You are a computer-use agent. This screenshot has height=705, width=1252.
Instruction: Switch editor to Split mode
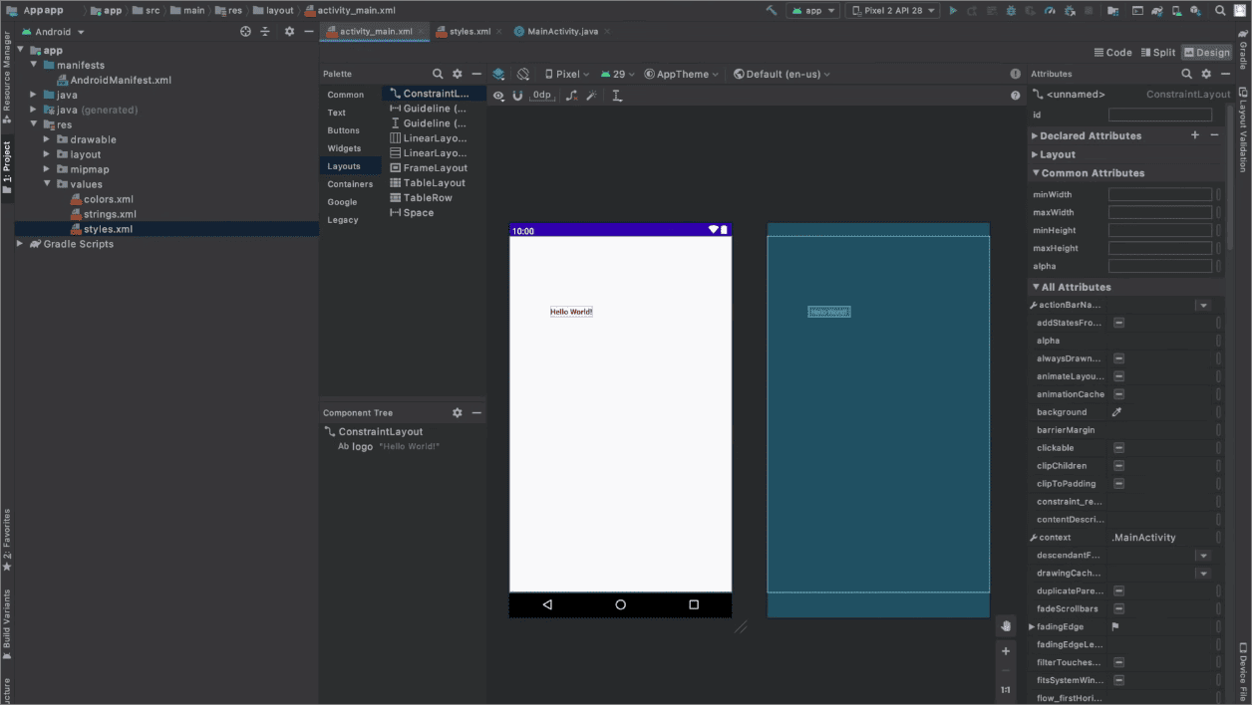1157,52
